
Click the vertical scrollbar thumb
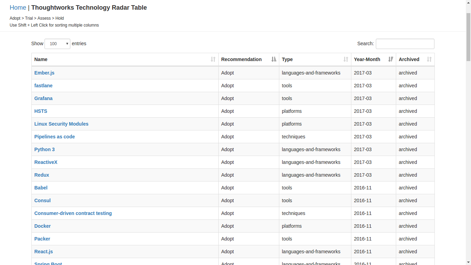pyautogui.click(x=468, y=37)
